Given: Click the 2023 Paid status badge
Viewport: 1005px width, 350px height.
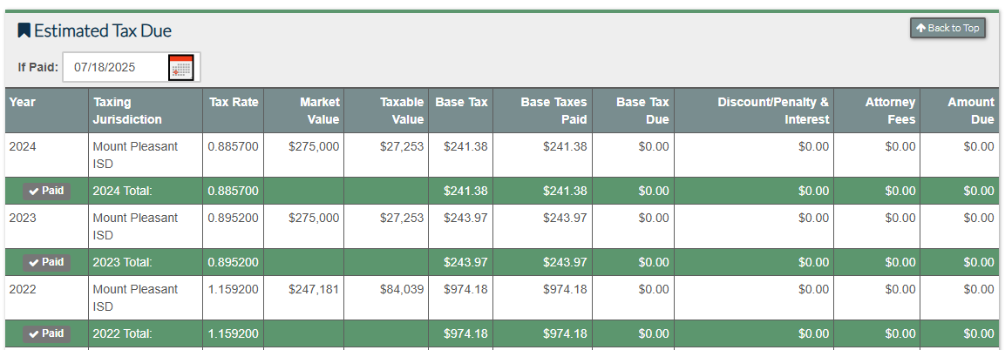Looking at the screenshot, I should [46, 262].
